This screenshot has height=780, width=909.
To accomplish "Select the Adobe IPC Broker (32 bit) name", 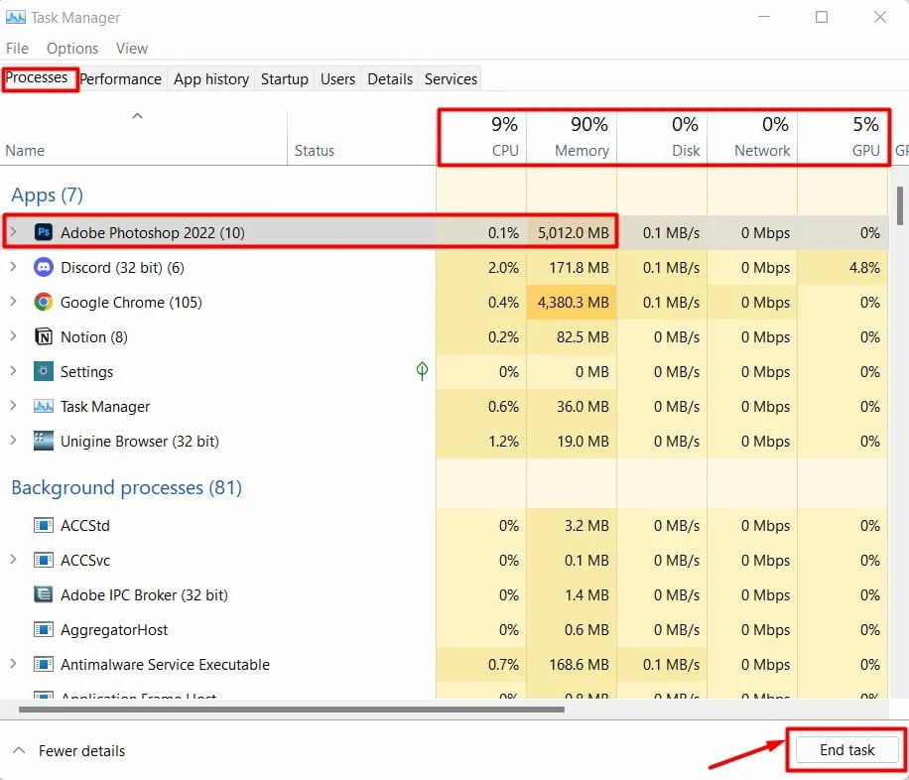I will (144, 595).
